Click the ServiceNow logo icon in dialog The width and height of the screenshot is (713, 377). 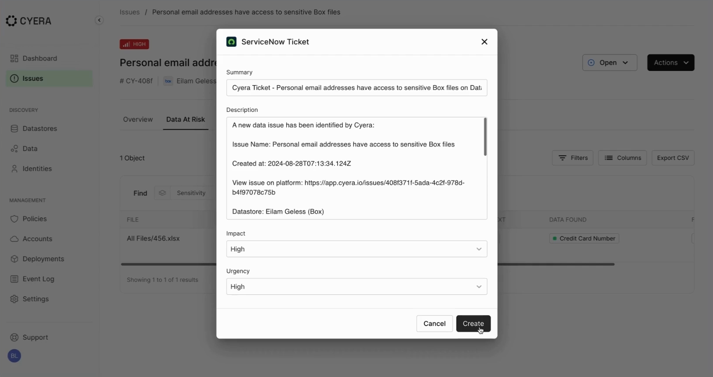pos(231,42)
